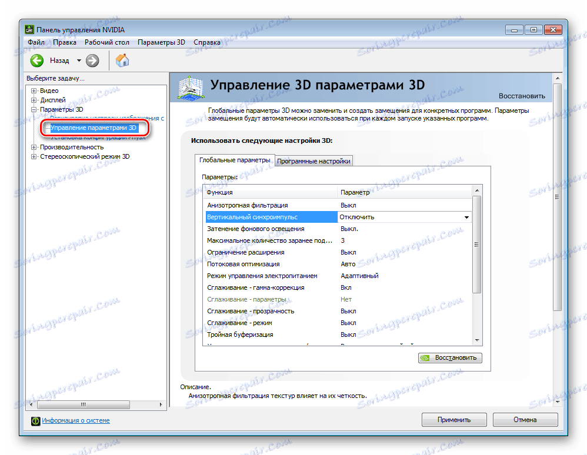Select Анизотропная фильтрация row
The image size is (587, 455).
338,205
